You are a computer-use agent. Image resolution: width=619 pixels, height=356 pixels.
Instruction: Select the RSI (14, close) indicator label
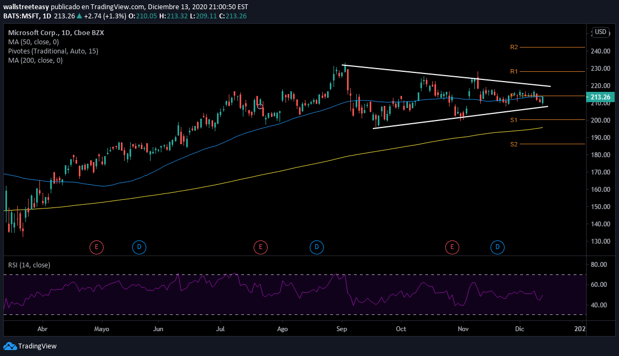pyautogui.click(x=29, y=265)
